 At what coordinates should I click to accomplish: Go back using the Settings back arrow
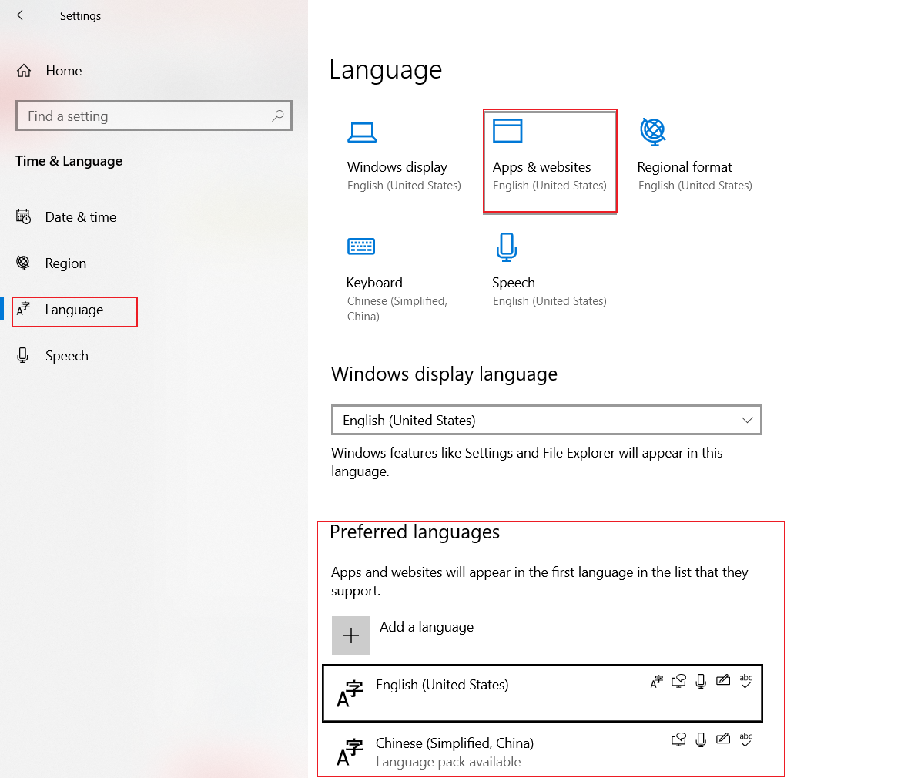(22, 15)
